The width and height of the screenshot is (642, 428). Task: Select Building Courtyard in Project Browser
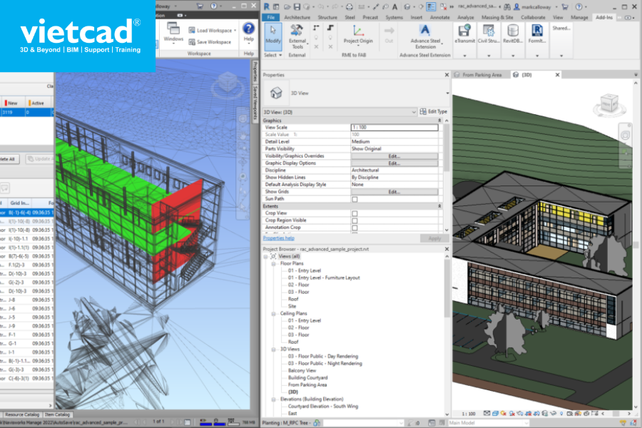coord(307,377)
